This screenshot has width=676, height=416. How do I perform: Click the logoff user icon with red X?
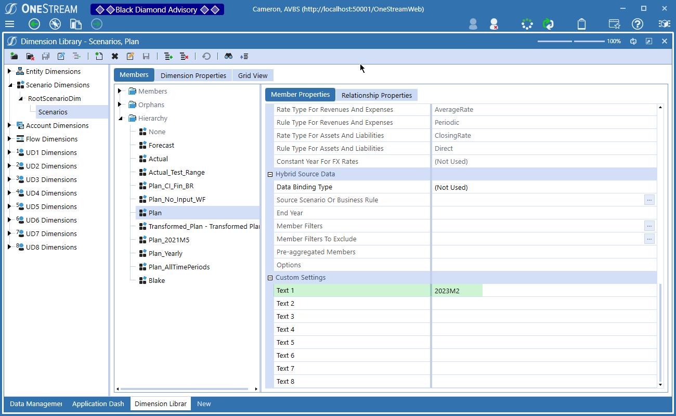pyautogui.click(x=494, y=24)
